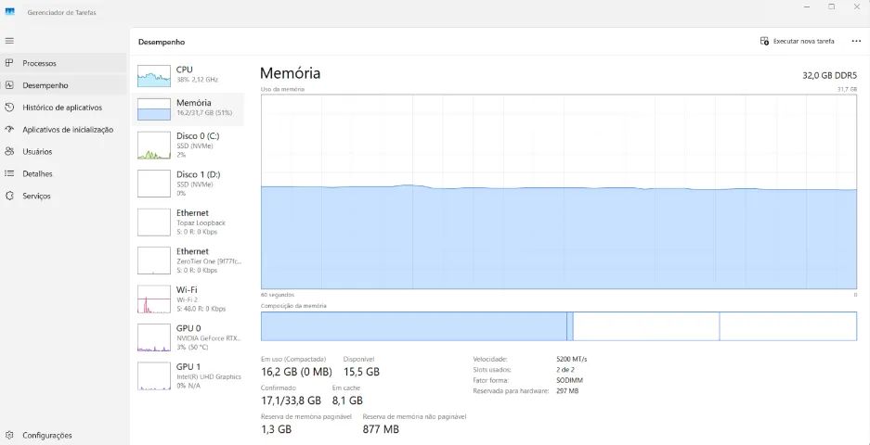Click the Executar nova tarefa button
This screenshot has width=870, height=445.
(797, 42)
